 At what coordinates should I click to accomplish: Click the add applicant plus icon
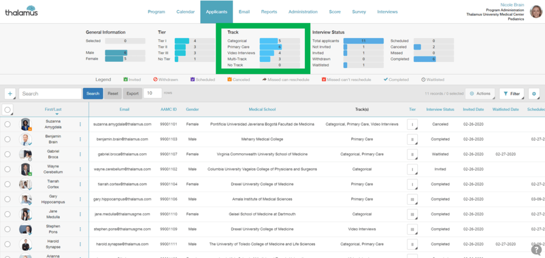click(x=10, y=94)
